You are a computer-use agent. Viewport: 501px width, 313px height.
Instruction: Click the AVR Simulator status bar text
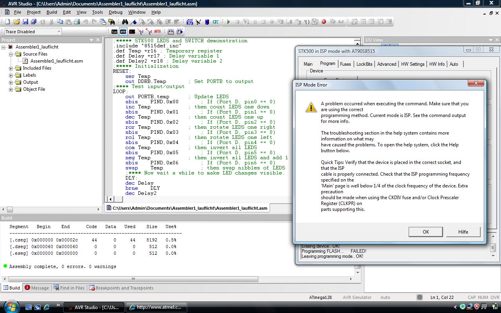point(357,297)
